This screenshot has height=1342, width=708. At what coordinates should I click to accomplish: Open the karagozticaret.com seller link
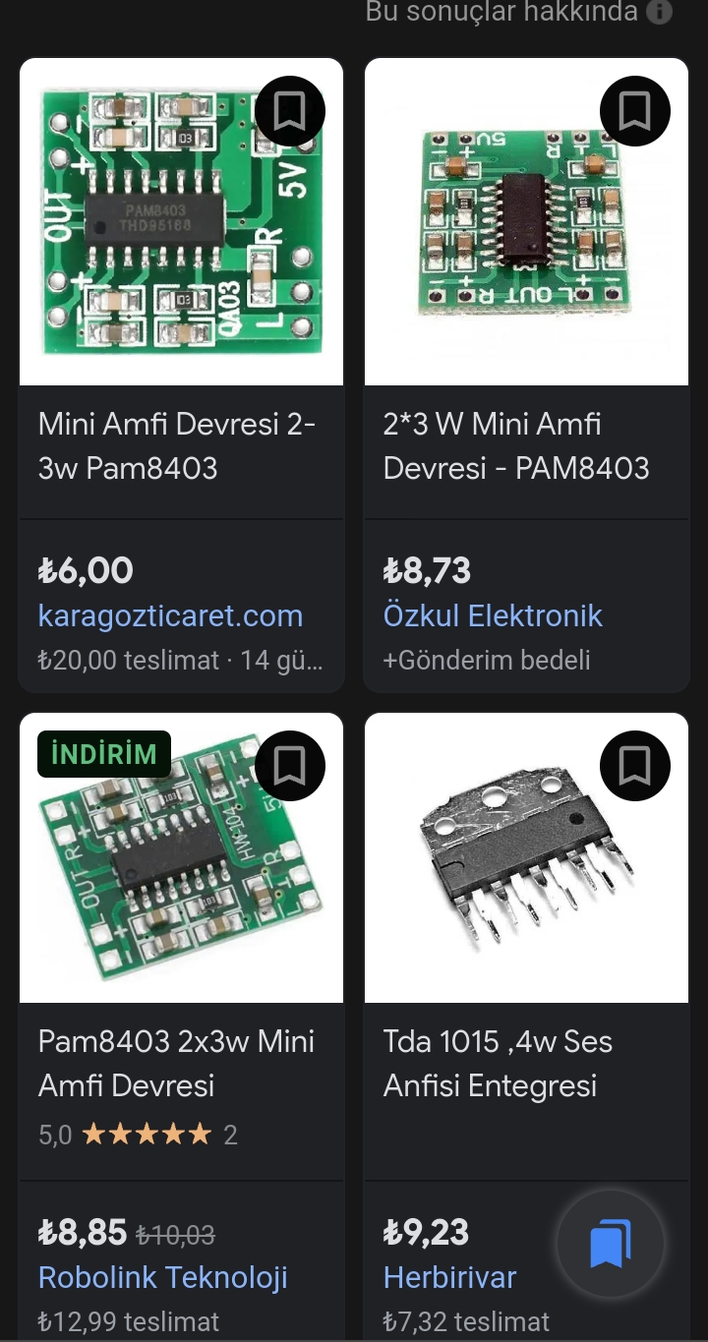[x=170, y=616]
